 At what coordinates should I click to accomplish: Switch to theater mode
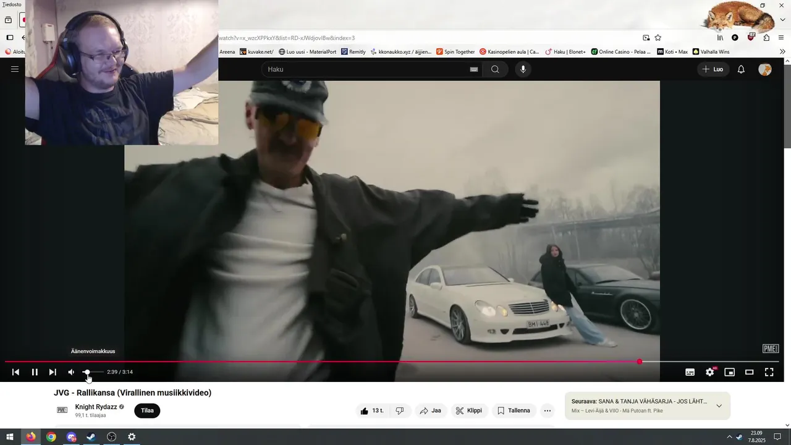(750, 372)
